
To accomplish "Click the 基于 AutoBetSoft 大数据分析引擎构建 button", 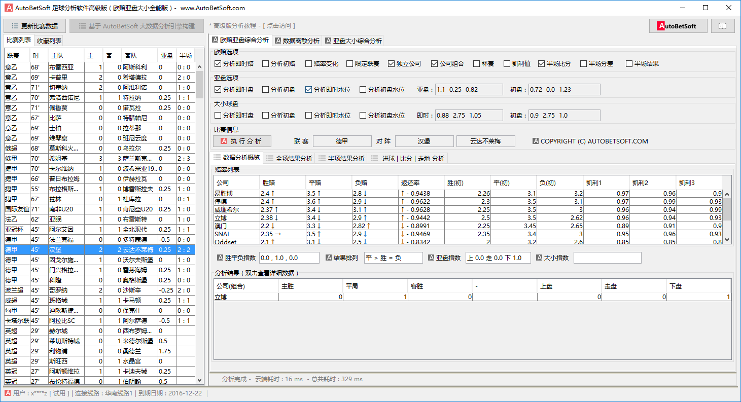I will [136, 26].
